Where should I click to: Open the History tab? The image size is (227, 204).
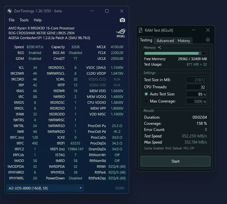tap(184, 41)
